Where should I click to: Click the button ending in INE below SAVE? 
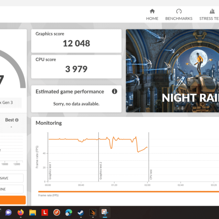pyautogui.click(x=12, y=189)
